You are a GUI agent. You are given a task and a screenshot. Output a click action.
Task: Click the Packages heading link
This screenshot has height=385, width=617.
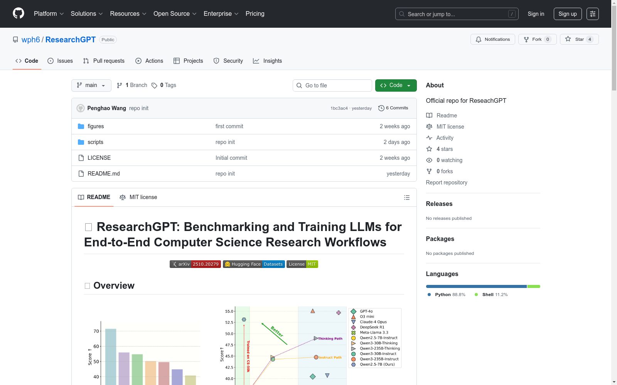[440, 239]
